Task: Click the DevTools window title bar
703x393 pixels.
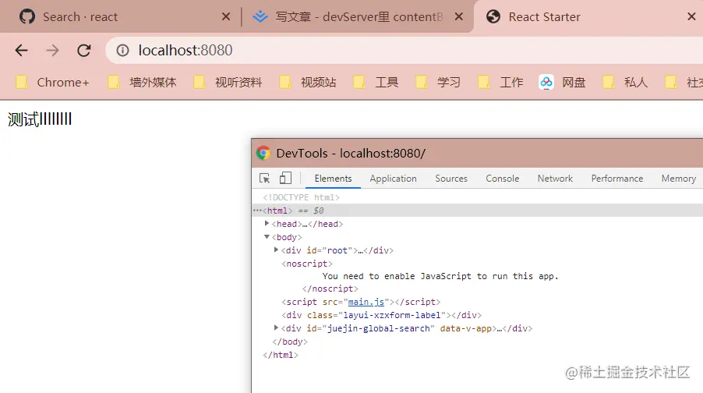Action: (478, 153)
